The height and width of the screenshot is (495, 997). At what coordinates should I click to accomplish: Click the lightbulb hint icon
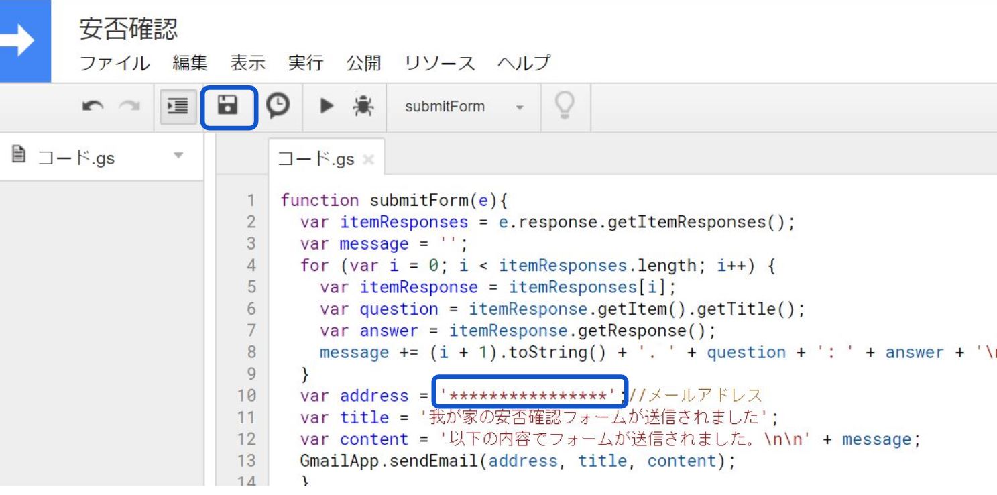coord(565,105)
